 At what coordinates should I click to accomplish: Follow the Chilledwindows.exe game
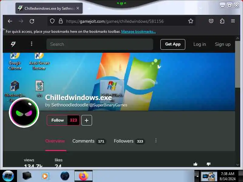57,120
